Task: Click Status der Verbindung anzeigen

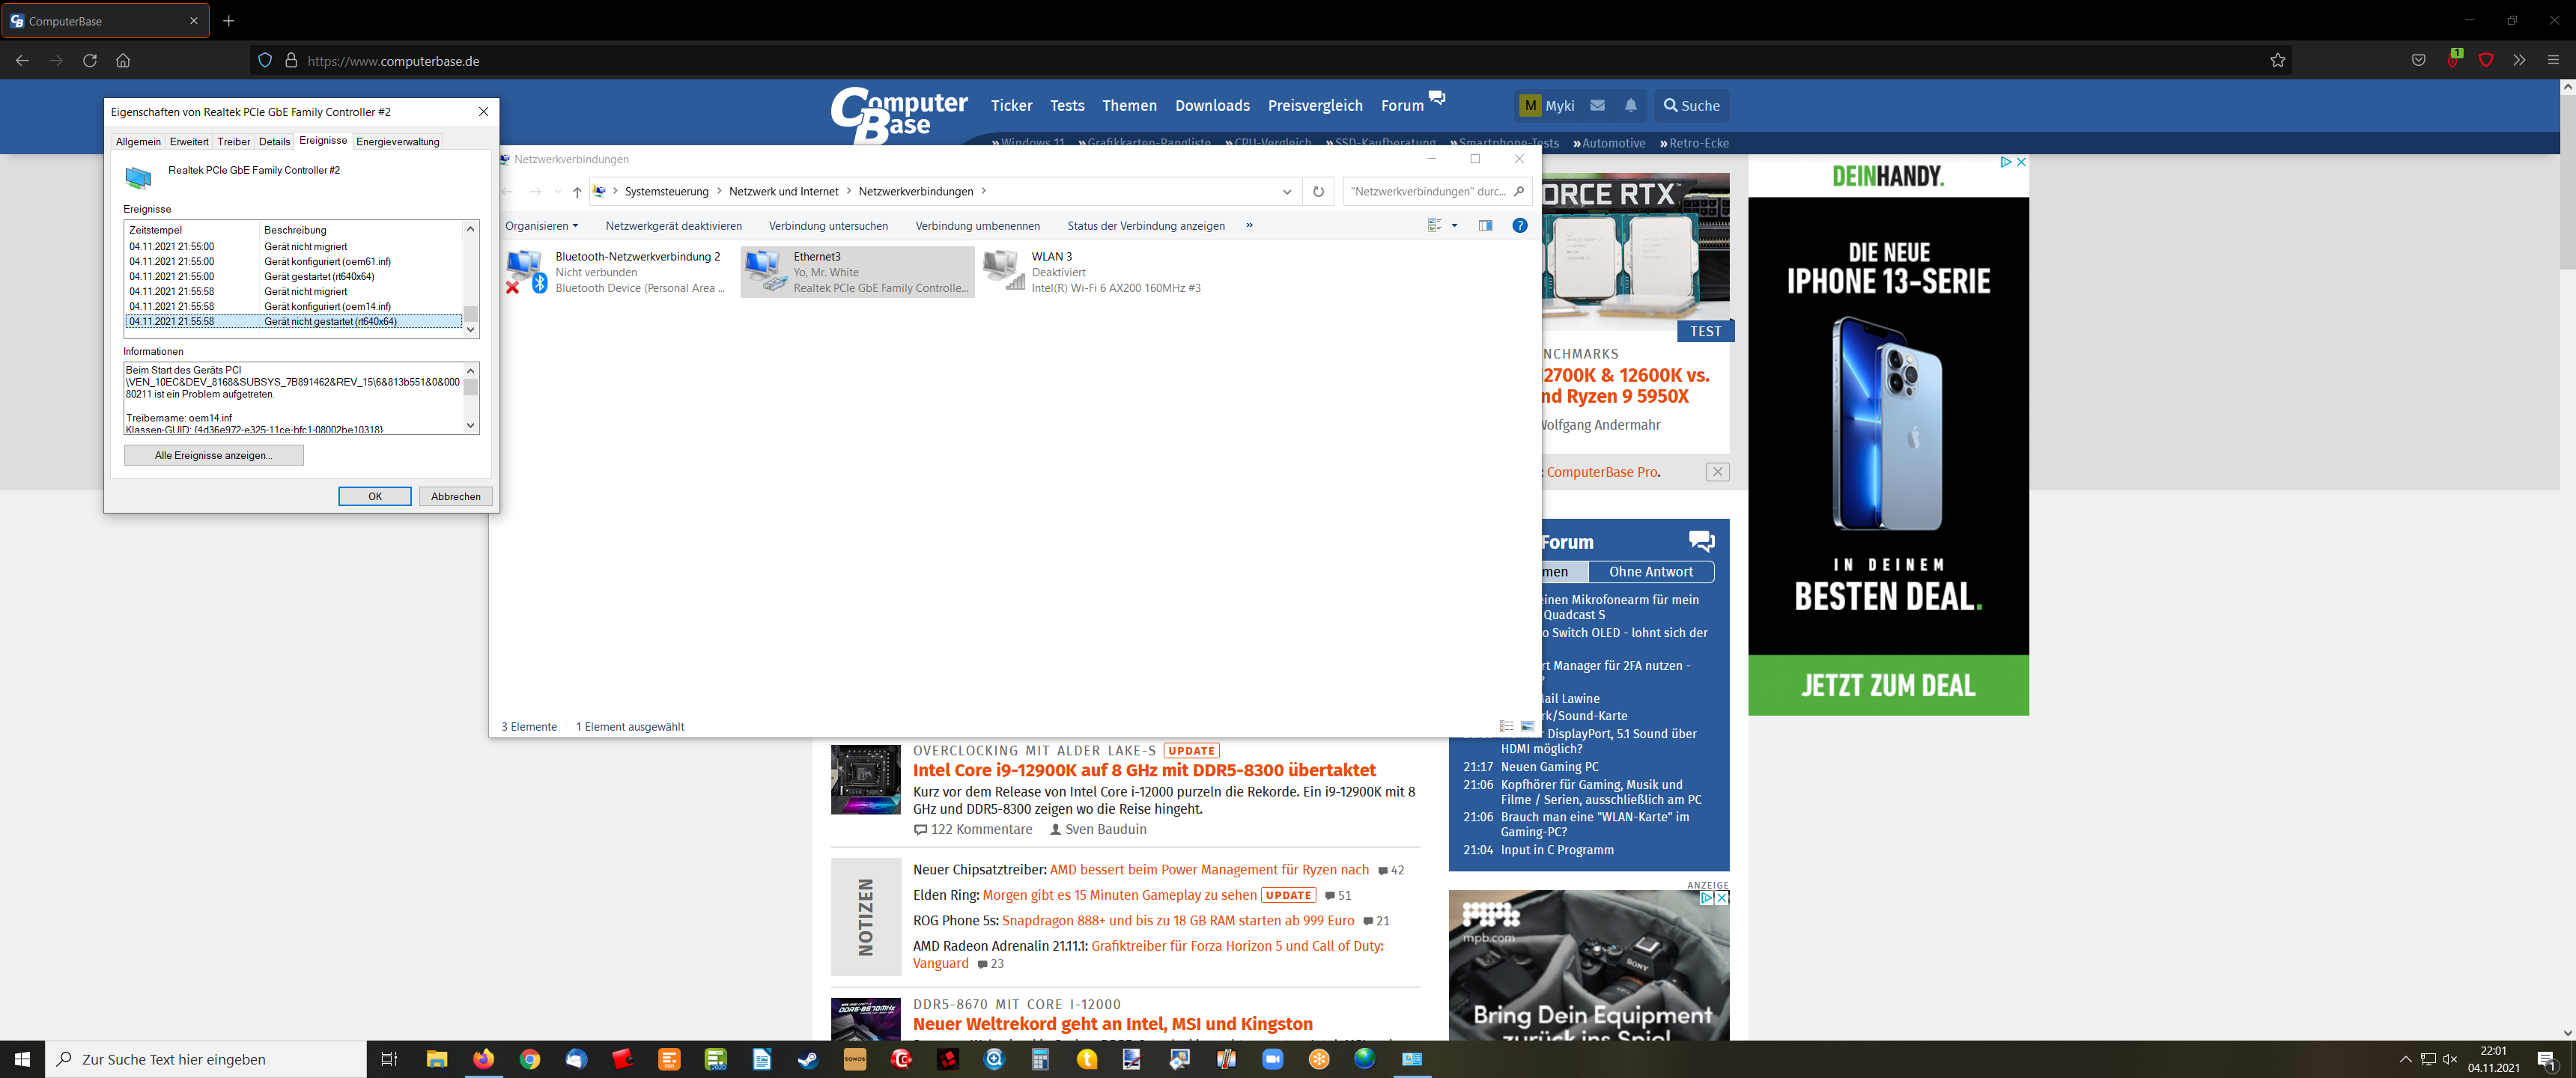Action: (x=1146, y=225)
